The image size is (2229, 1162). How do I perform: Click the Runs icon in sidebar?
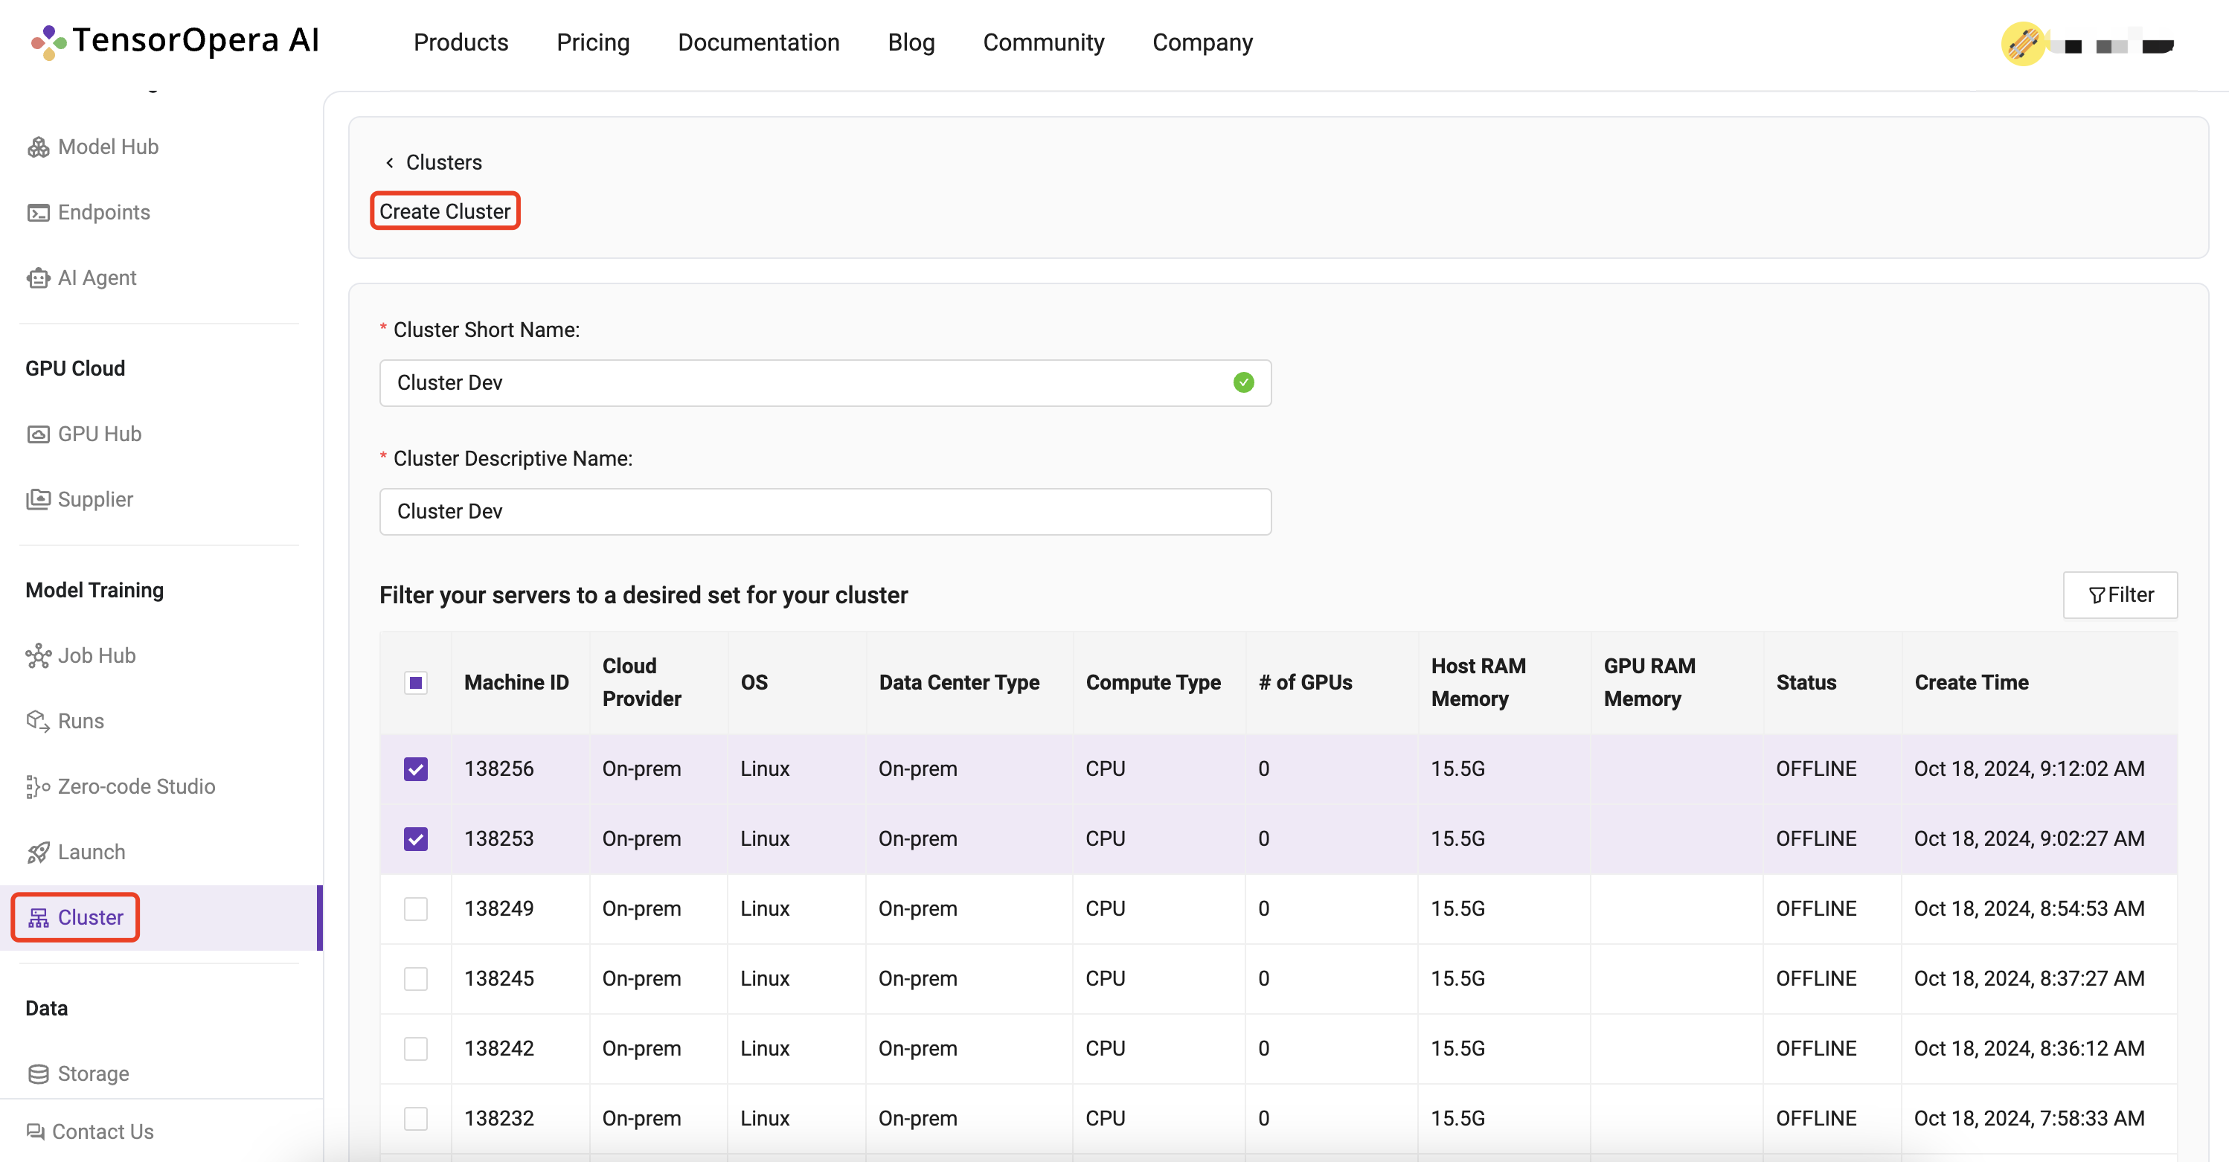tap(38, 722)
